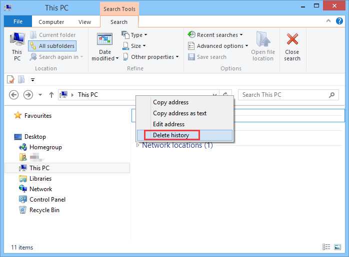Choose Copy address as text
The height and width of the screenshot is (257, 349).
coord(184,113)
